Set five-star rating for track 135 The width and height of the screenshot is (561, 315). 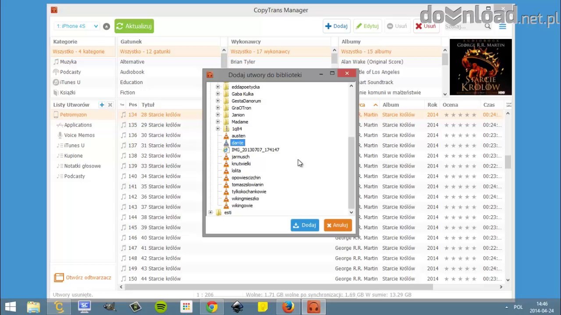click(474, 125)
